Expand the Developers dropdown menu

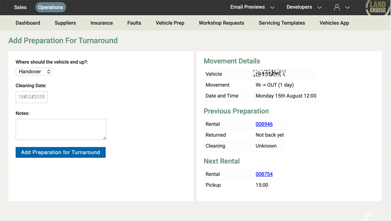click(x=304, y=7)
